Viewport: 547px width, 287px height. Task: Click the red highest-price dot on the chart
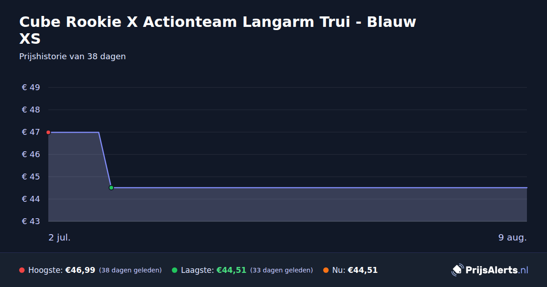click(x=48, y=132)
